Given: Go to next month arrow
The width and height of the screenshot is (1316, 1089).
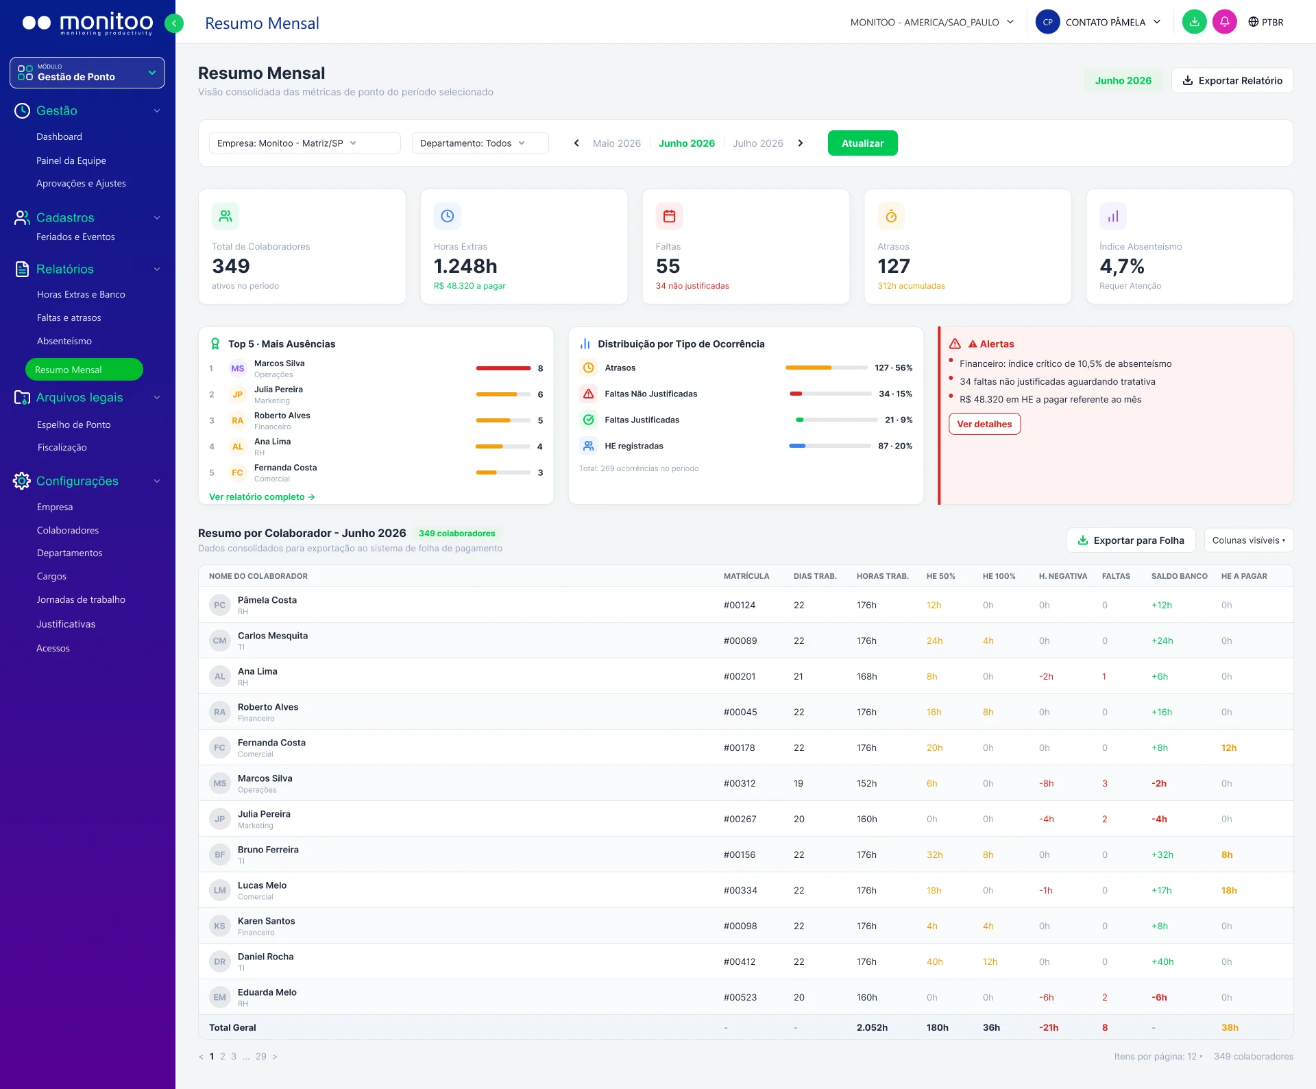Looking at the screenshot, I should pos(801,143).
